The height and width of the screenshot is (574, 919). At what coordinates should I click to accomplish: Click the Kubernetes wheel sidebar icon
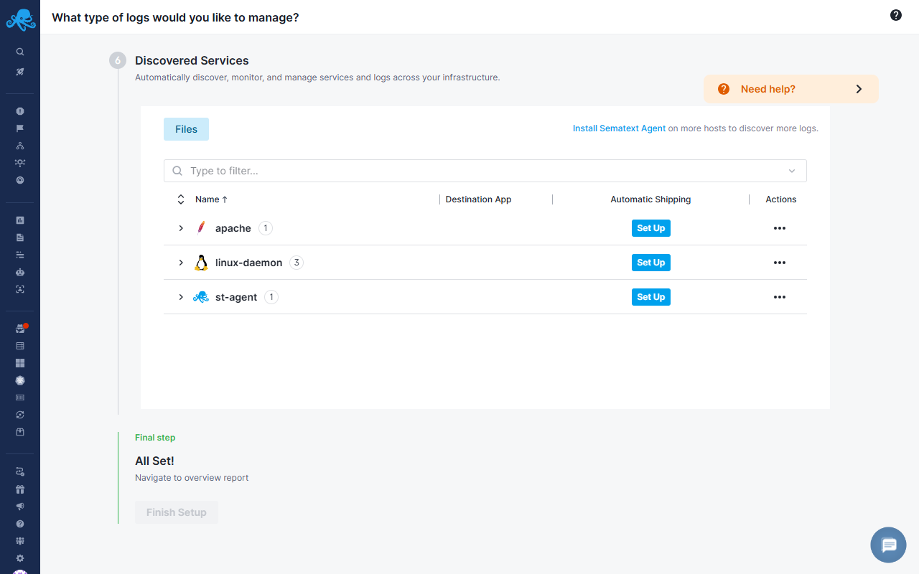coord(20,380)
